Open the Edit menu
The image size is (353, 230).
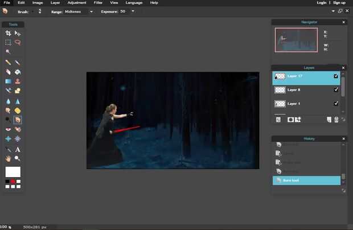pos(21,3)
